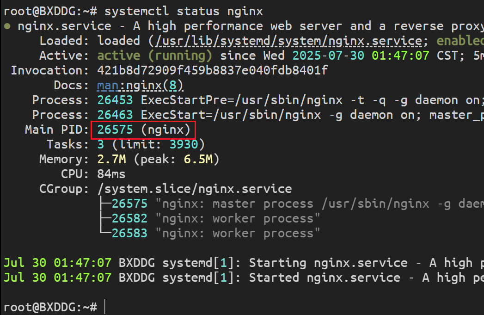Click the green status dot before nginx.service
484x315 pixels.
coord(7,26)
